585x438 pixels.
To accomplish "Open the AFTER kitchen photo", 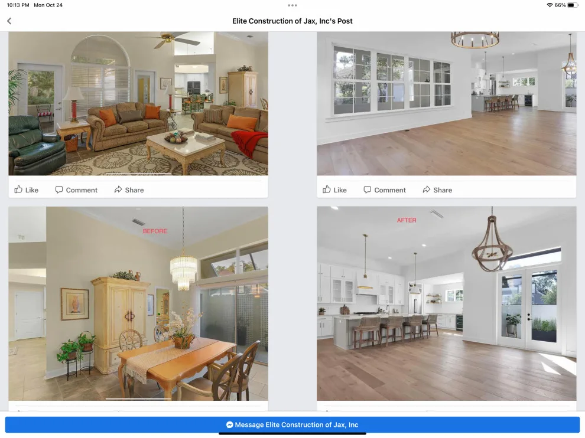I will [x=446, y=303].
